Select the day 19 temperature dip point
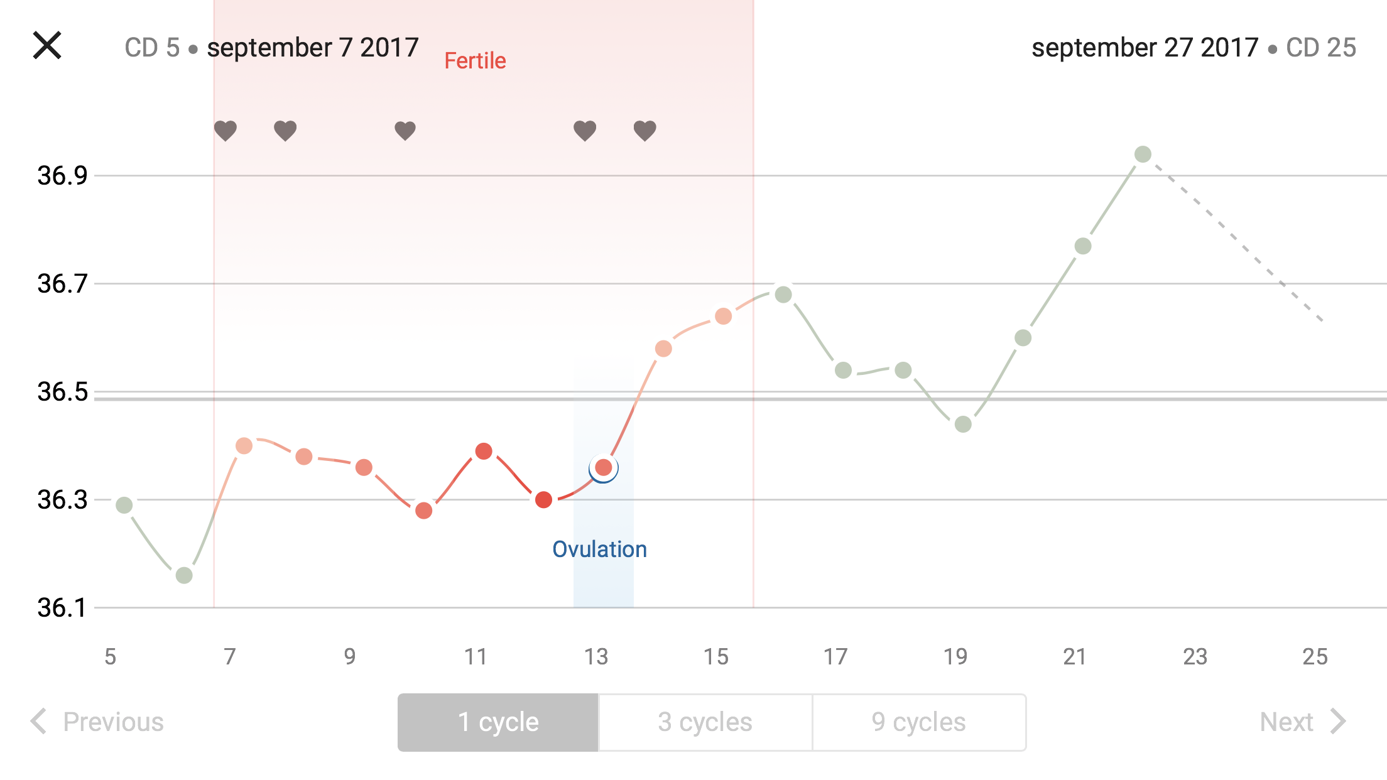 963,425
